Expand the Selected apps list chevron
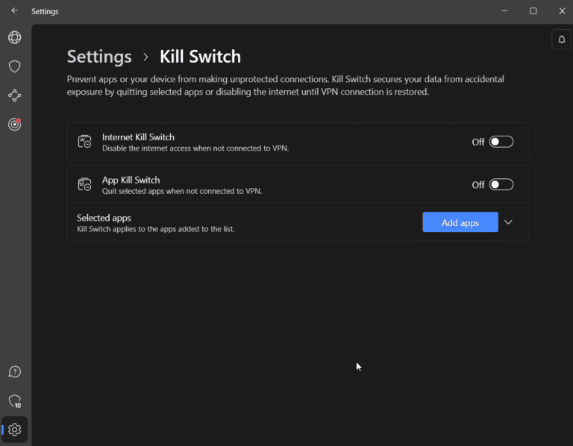Viewport: 573px width, 446px height. pos(509,222)
